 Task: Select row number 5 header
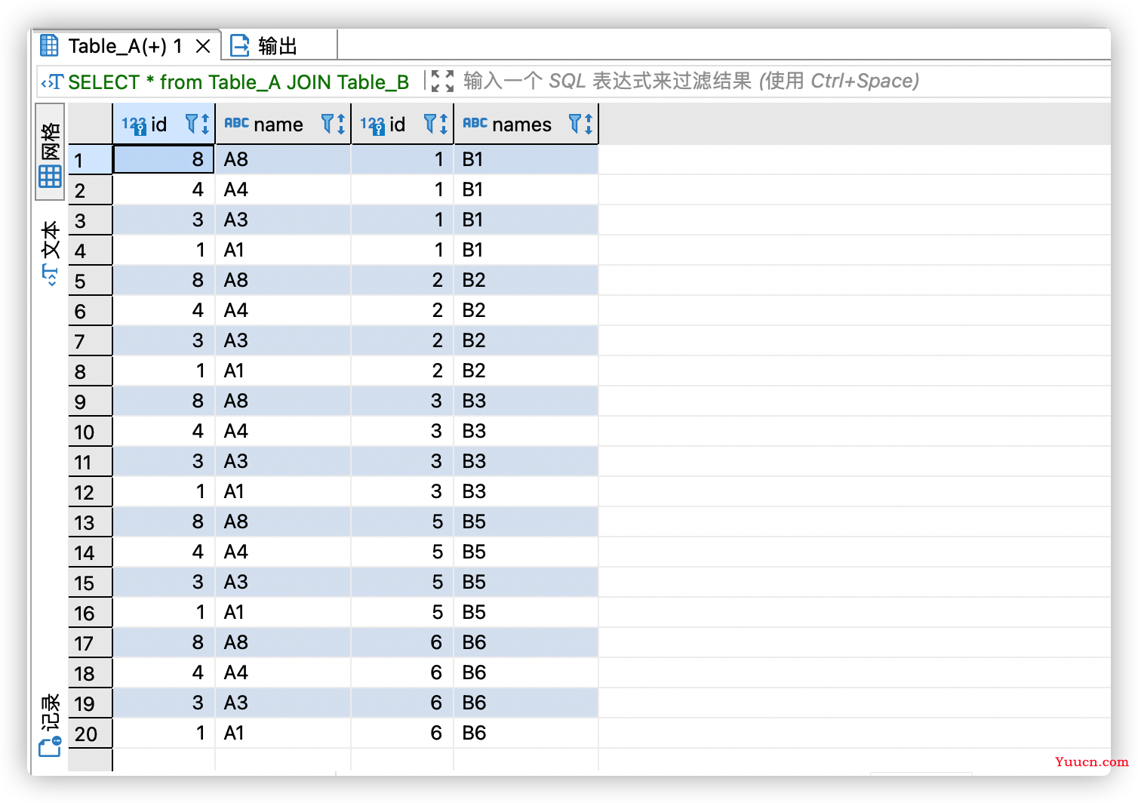[x=90, y=281]
